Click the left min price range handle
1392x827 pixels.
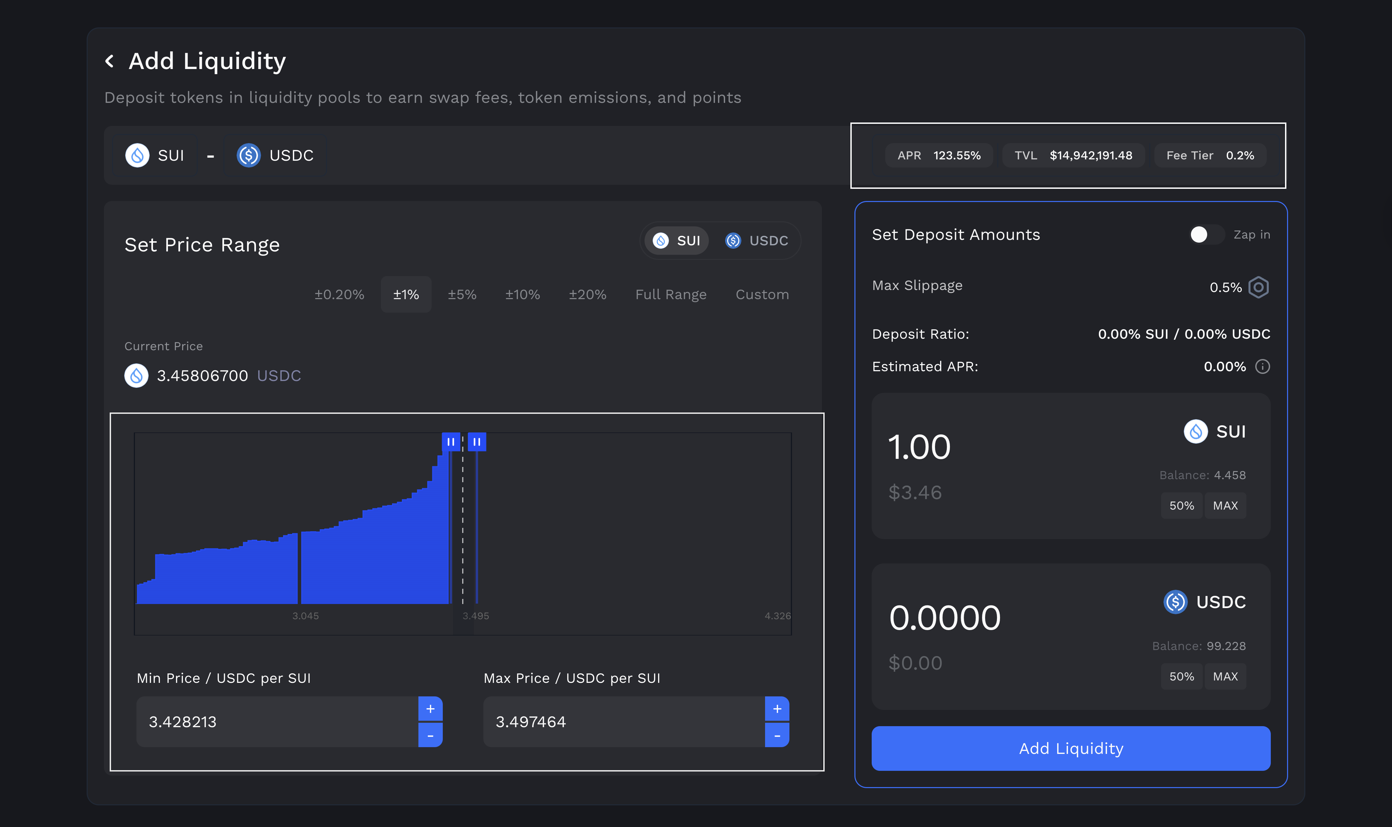point(451,442)
